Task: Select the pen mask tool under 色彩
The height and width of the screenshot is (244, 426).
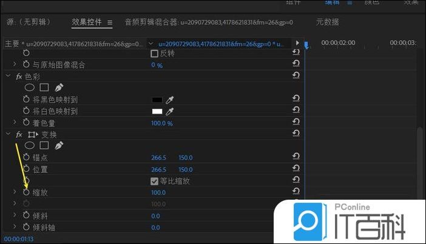Action: 59,87
